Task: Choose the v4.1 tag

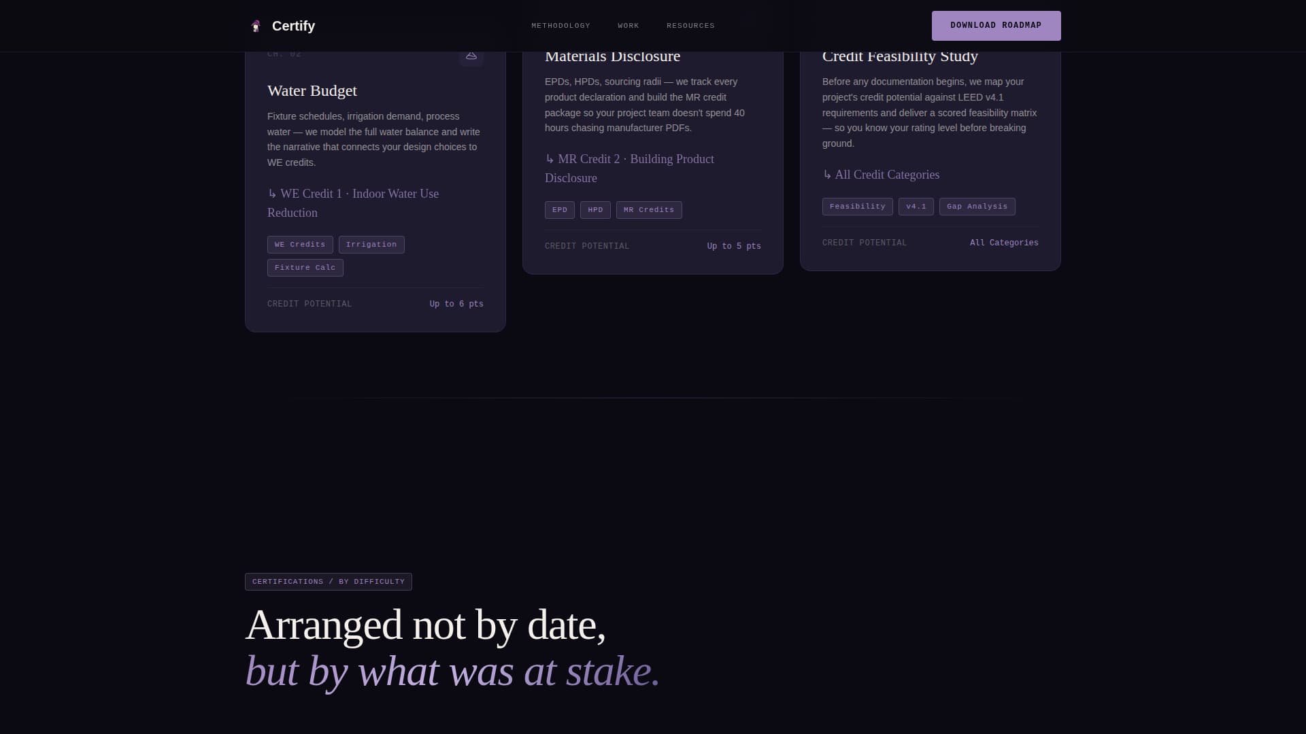Action: point(916,207)
